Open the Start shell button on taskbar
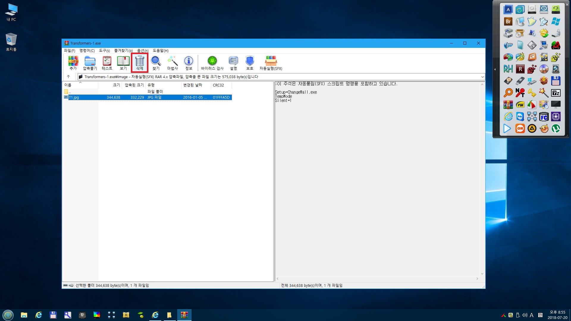Screen dimensions: 571x321 point(8,315)
